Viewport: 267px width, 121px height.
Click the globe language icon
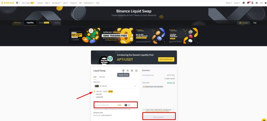pos(257,3)
